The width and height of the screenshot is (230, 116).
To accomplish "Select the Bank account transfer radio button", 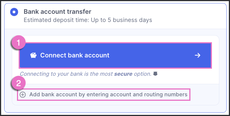I will pyautogui.click(x=14, y=12).
